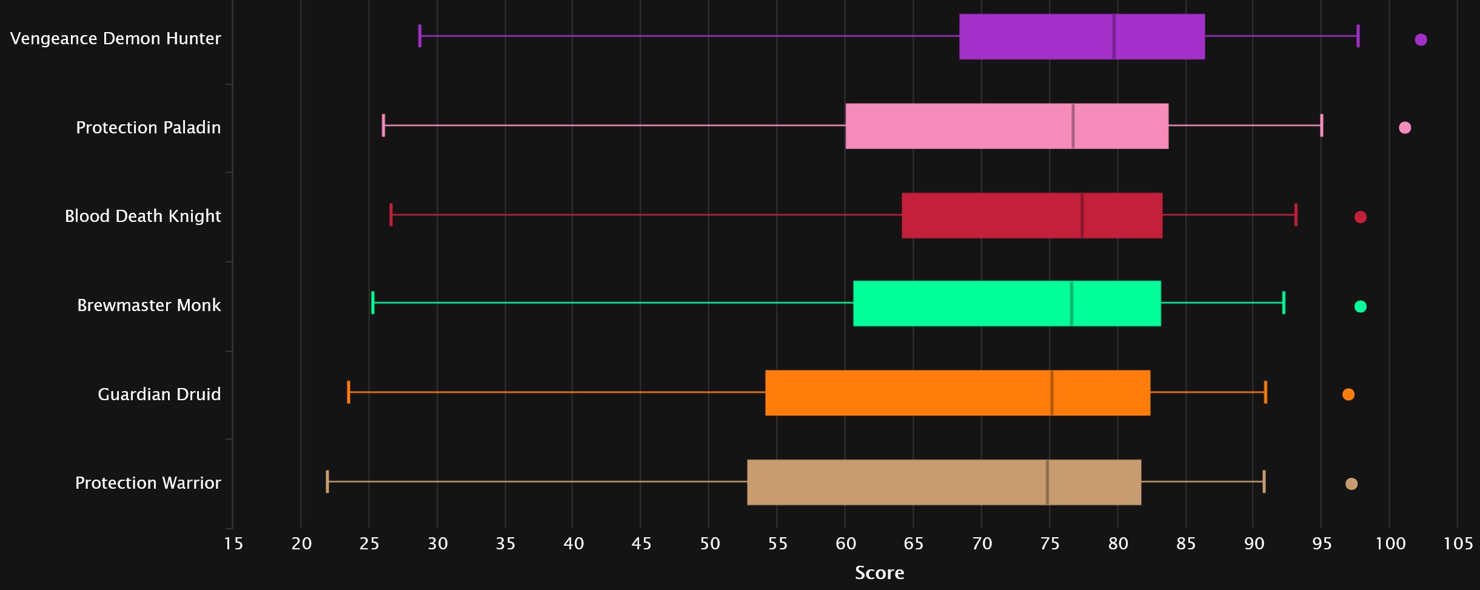Select the Protection Warrior axis label
Viewport: 1480px width, 590px height.
148,483
